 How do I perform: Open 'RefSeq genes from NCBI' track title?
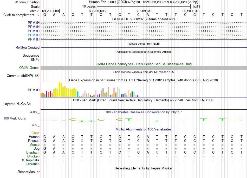[x=144, y=44]
